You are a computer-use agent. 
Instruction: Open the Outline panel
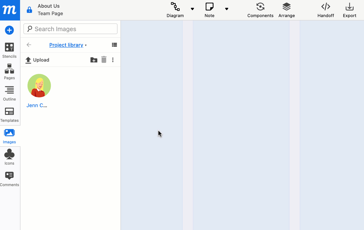coord(9,92)
